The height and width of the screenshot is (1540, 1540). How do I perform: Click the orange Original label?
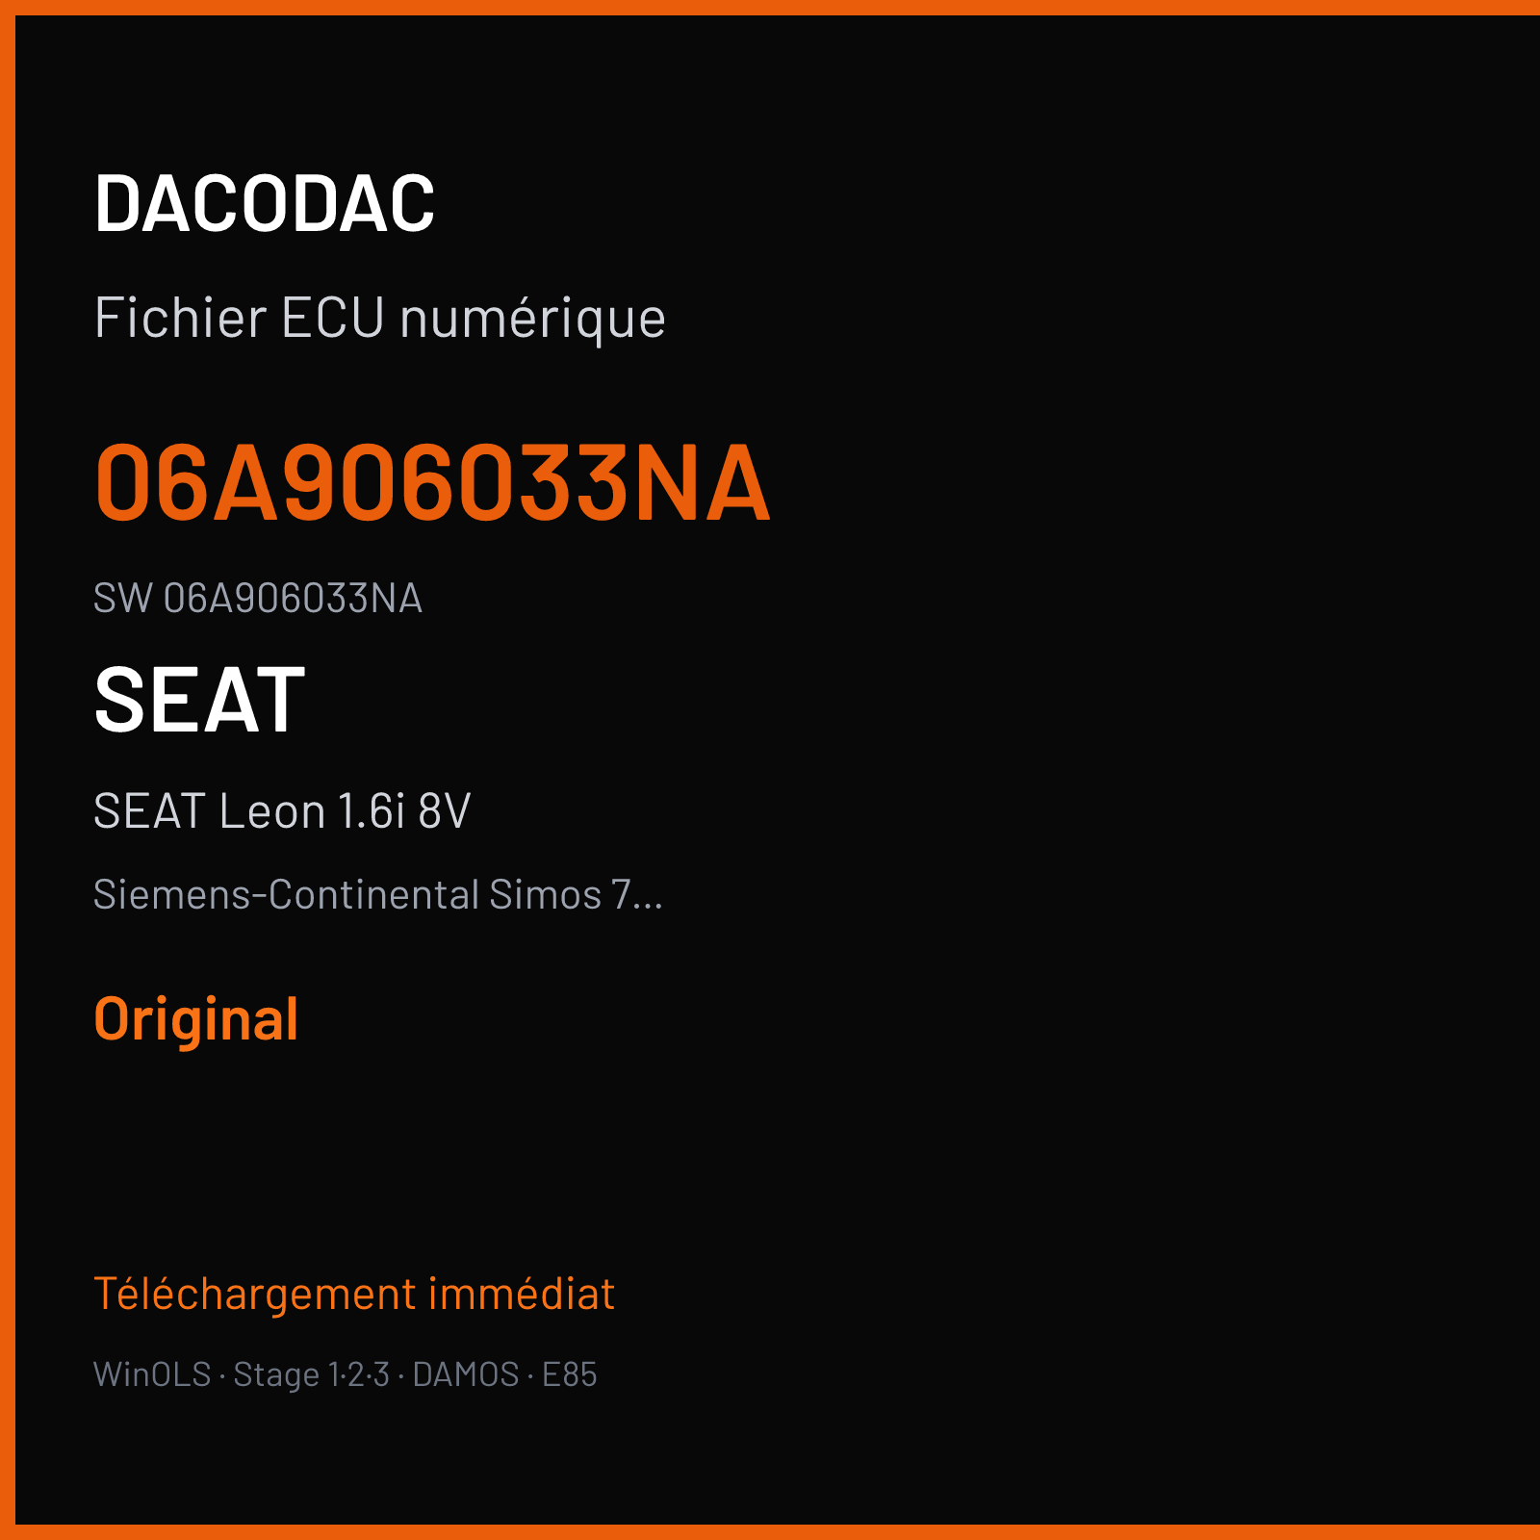(196, 1019)
